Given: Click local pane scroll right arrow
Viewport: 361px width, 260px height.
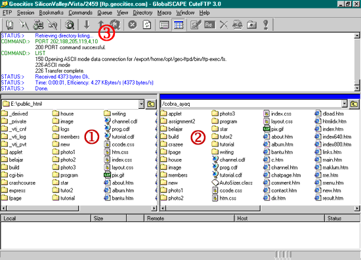Looking at the screenshot, I should [x=154, y=208].
